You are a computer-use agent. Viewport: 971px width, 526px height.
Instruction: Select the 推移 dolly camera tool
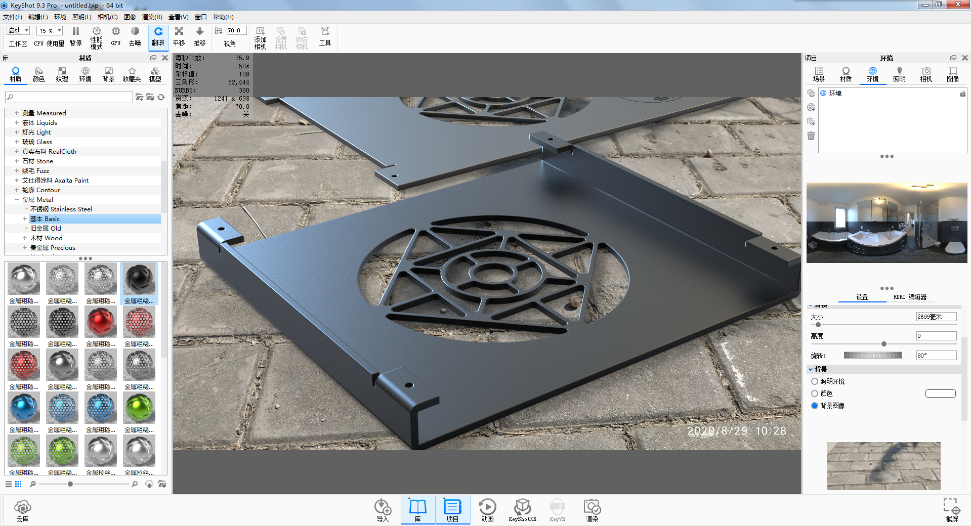point(200,36)
